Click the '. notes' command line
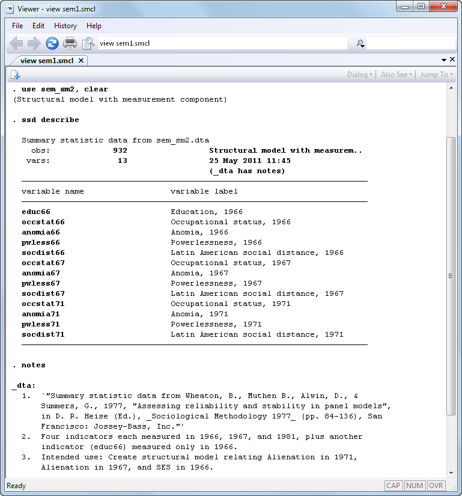The height and width of the screenshot is (496, 462). pyautogui.click(x=29, y=365)
